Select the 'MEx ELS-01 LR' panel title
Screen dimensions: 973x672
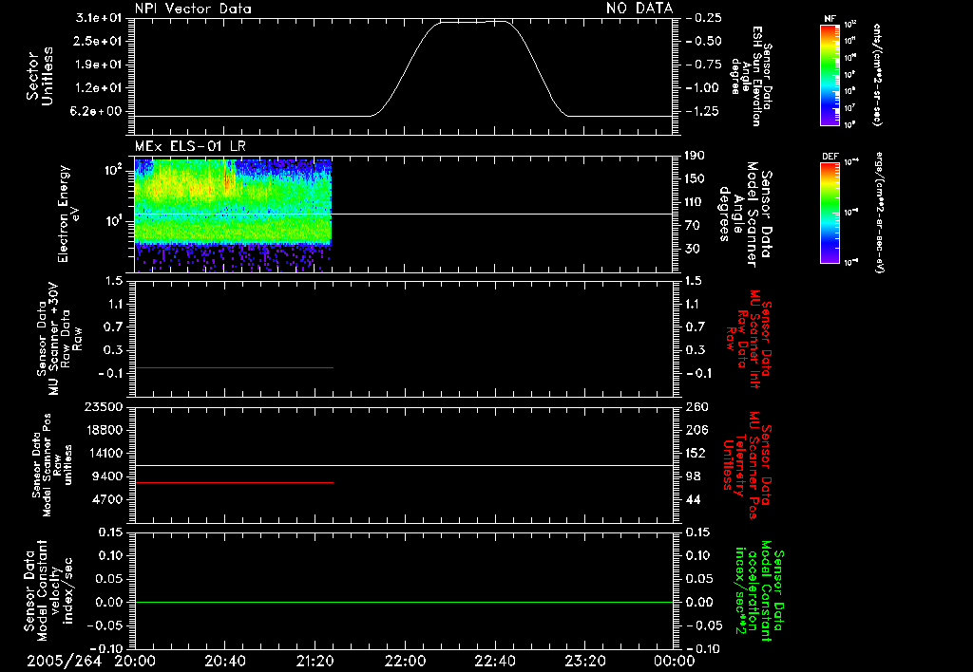190,146
